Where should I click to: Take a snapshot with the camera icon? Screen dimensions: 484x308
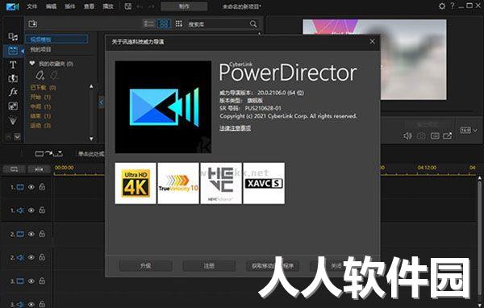421,135
